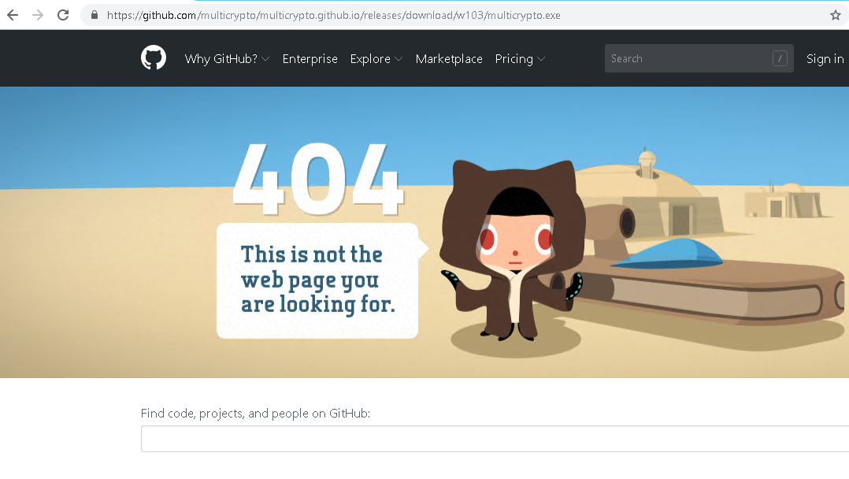Click the slash shortcut key icon in search
Screen dimensions: 849x479
point(780,58)
